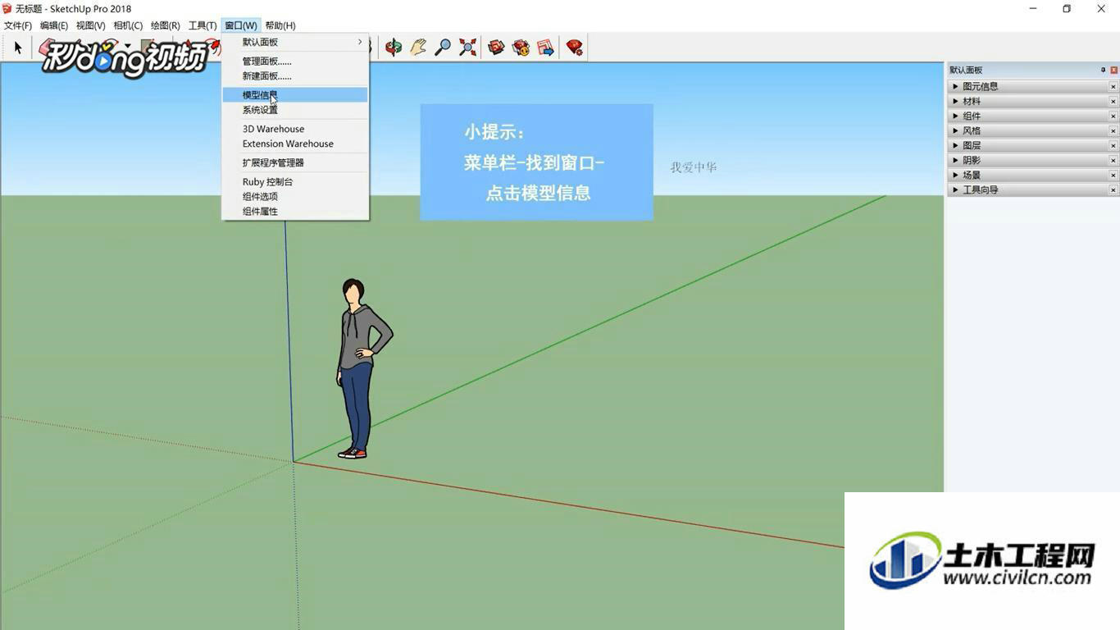Open the 帮助(H) menu
The height and width of the screenshot is (630, 1120).
click(280, 25)
